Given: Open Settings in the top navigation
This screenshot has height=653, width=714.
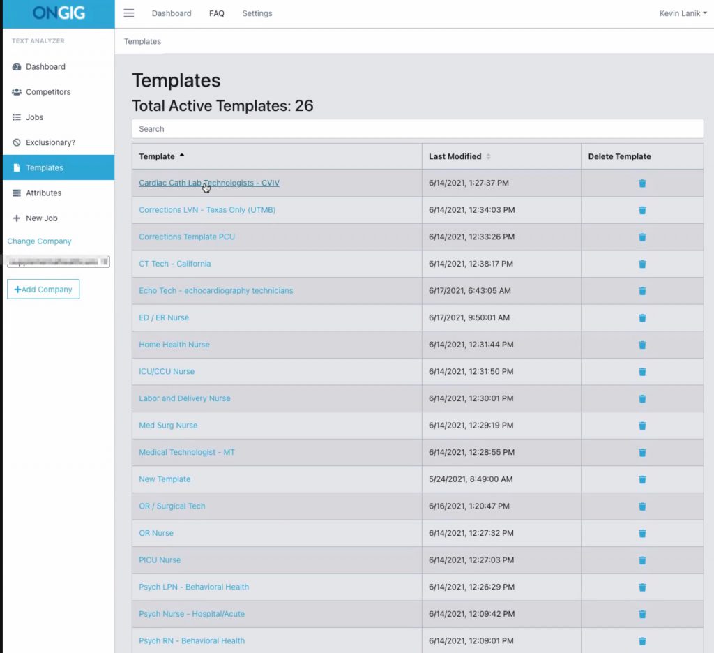Looking at the screenshot, I should click(257, 13).
